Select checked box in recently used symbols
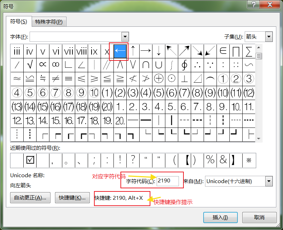Screen dimensions: 283x230 (x=30, y=160)
